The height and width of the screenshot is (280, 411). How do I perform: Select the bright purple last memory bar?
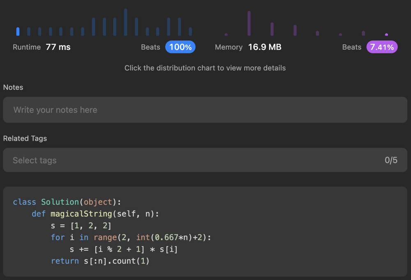click(x=386, y=34)
